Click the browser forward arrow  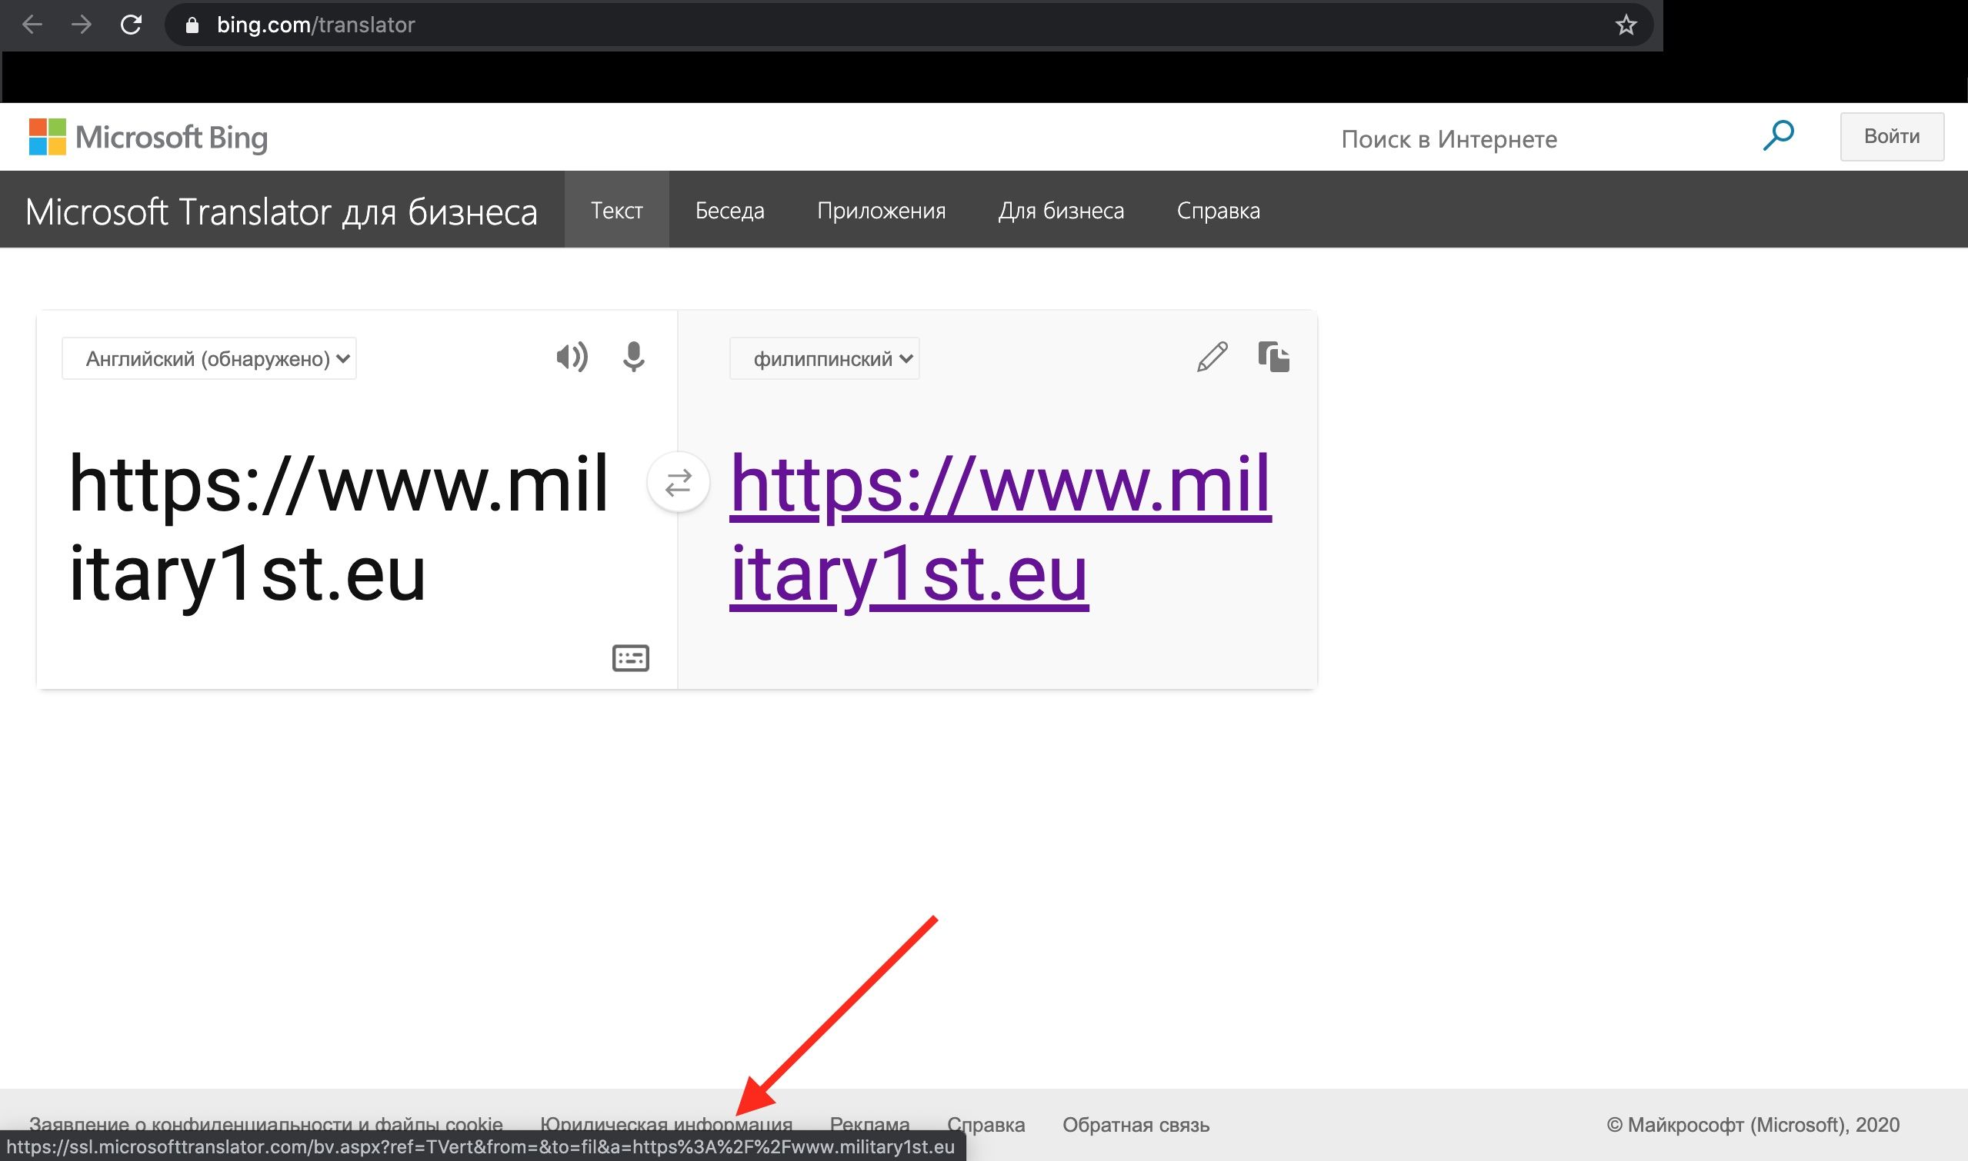(x=82, y=25)
